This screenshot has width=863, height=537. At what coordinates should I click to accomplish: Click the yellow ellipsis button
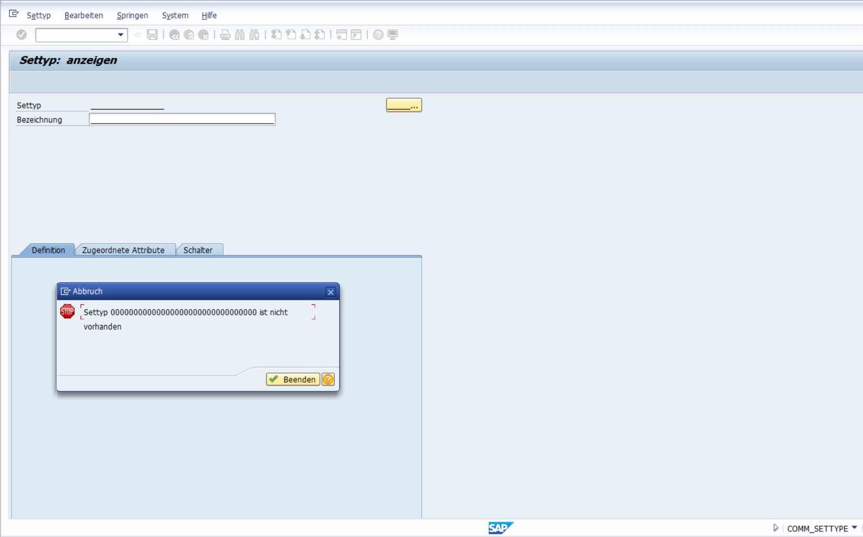(404, 105)
